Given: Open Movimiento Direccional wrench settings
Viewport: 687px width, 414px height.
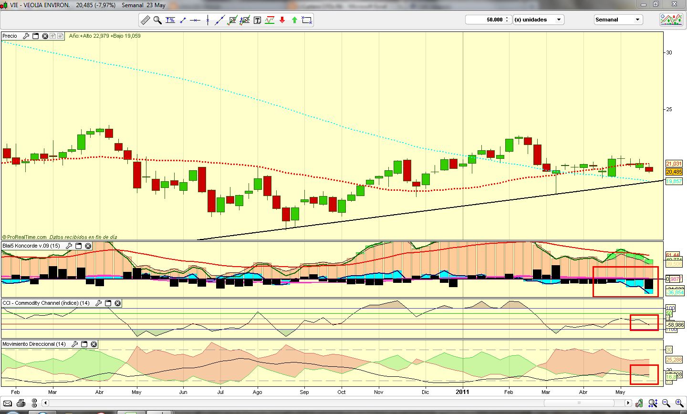Looking at the screenshot, I should click(74, 344).
